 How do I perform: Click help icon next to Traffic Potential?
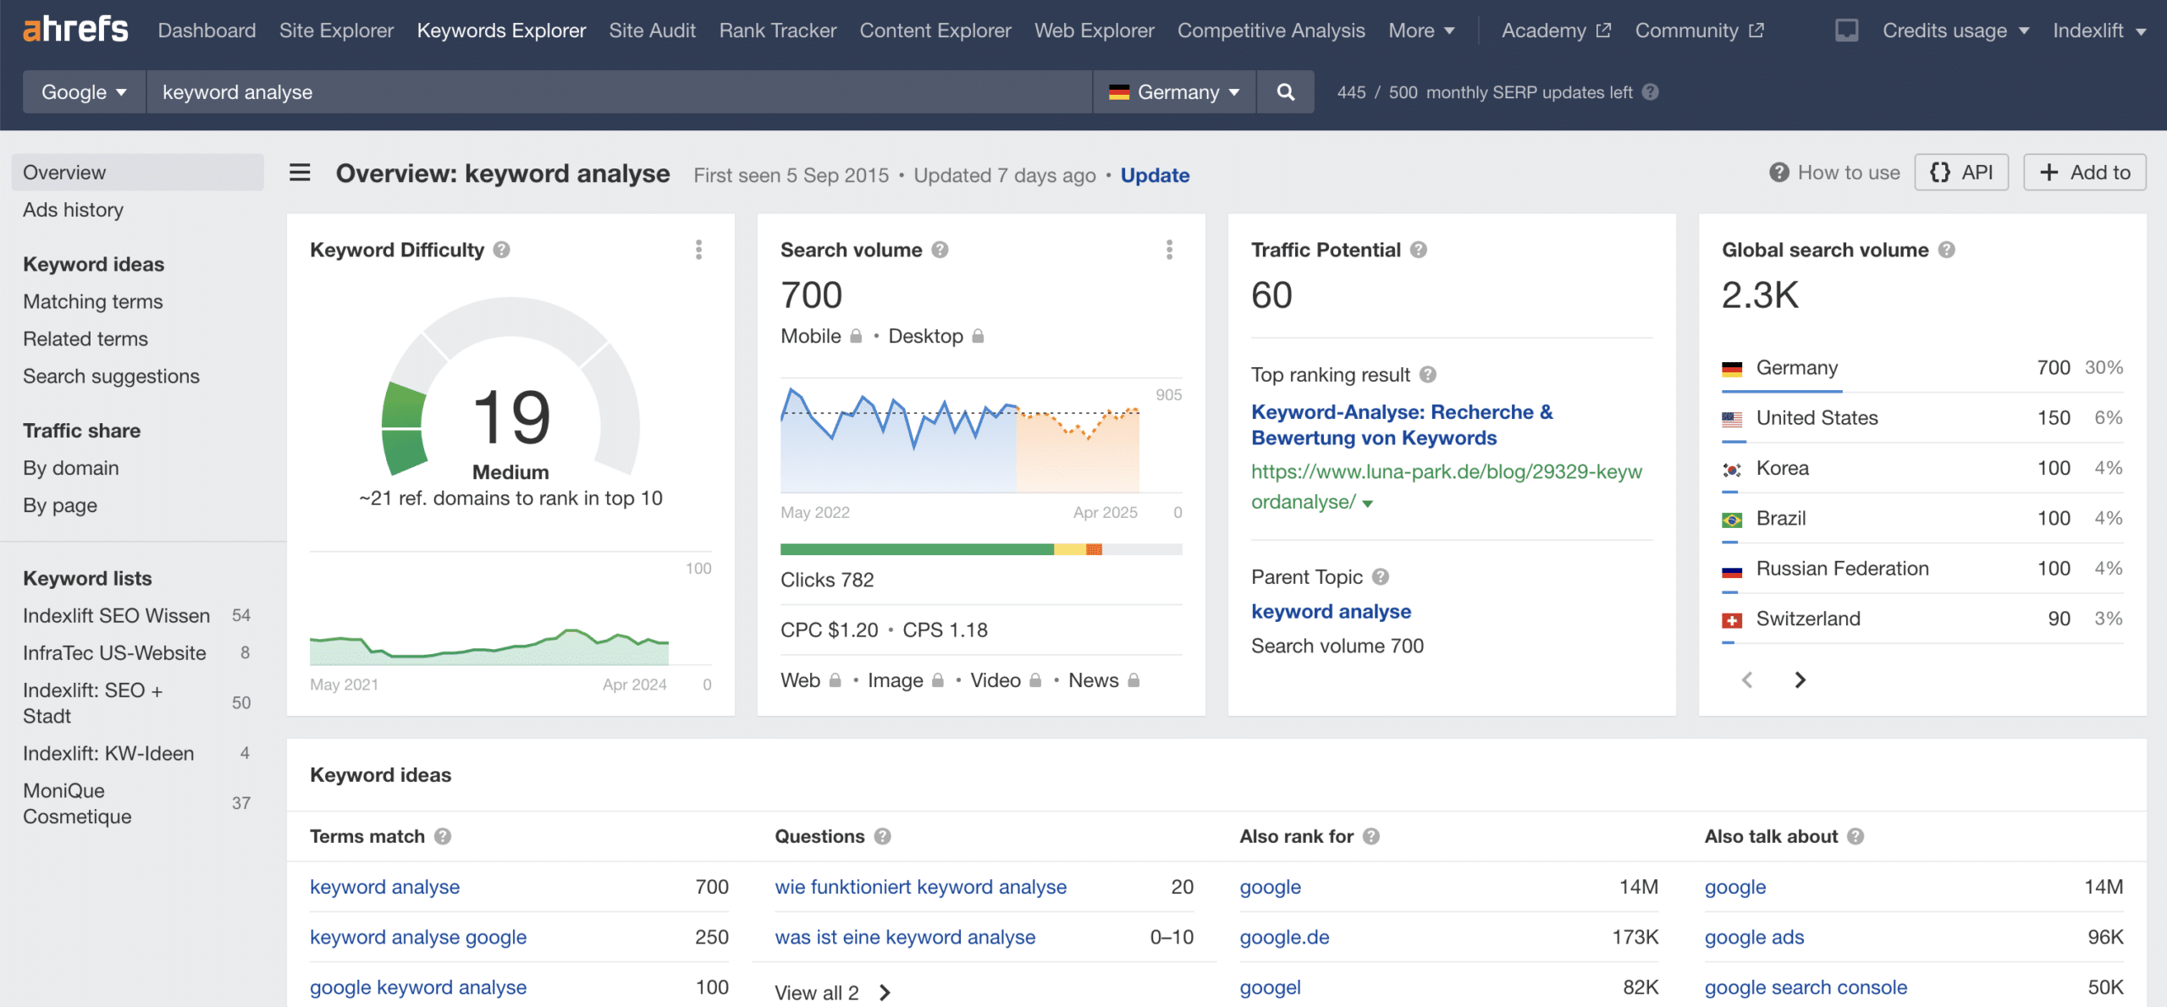[x=1419, y=250]
